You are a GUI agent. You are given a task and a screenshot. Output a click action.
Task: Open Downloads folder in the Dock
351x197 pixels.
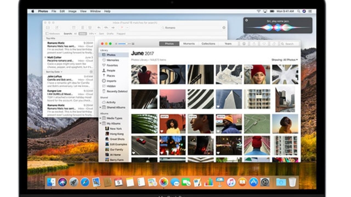(x=281, y=182)
